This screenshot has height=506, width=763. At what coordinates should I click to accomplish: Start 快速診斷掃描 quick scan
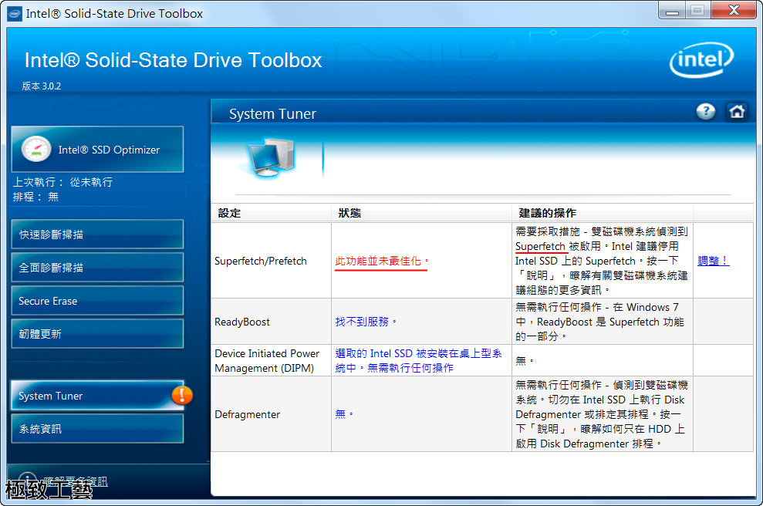pyautogui.click(x=97, y=234)
